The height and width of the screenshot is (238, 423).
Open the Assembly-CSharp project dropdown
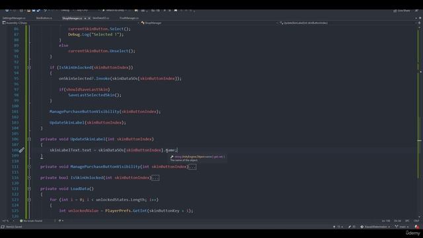[70, 23]
